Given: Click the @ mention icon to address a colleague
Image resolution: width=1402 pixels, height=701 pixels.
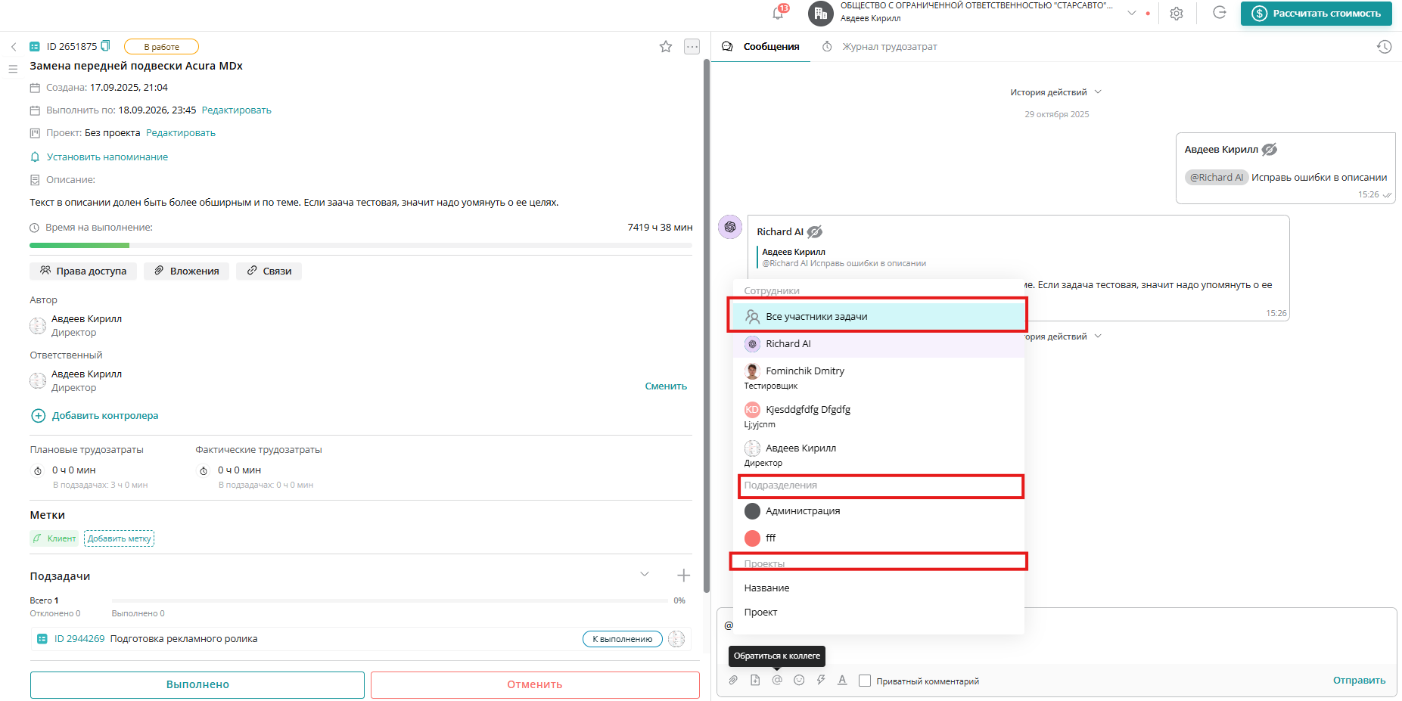Looking at the screenshot, I should tap(777, 680).
